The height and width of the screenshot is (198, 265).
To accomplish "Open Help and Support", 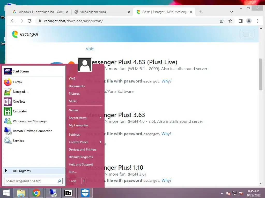I will click(81, 164).
